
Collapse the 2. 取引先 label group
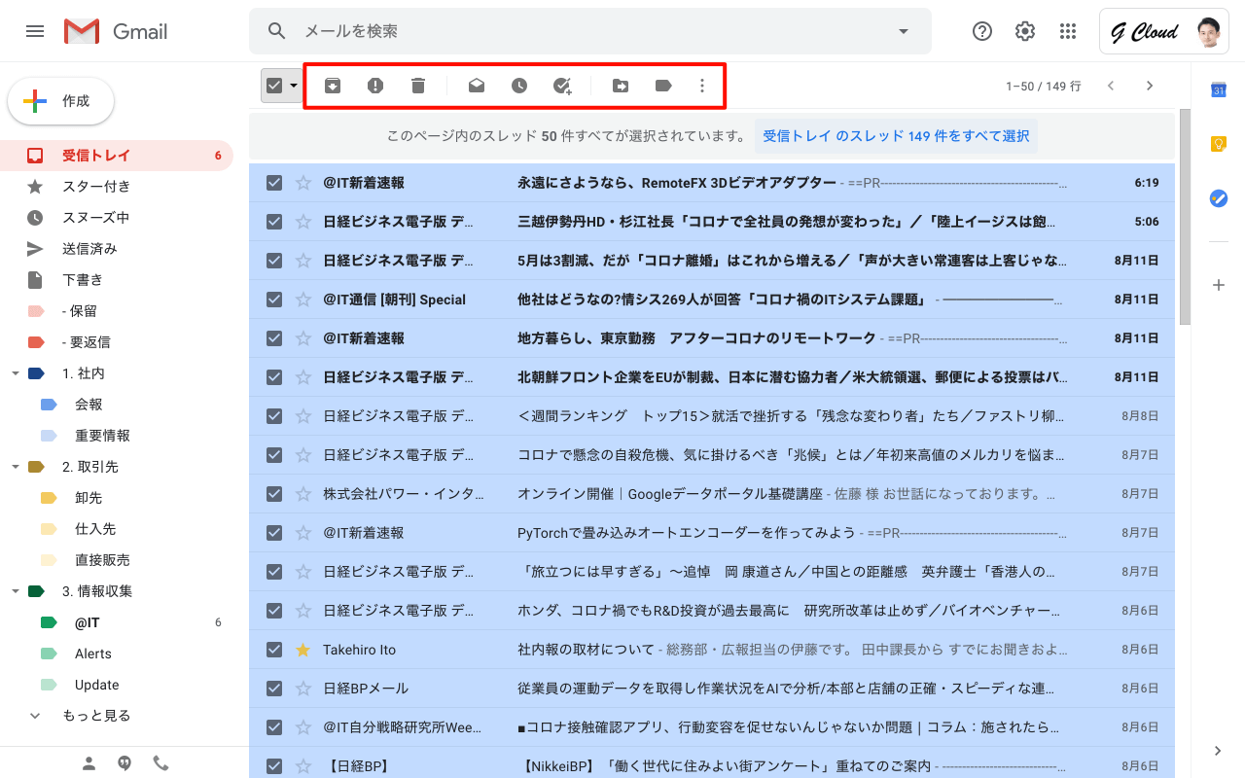(x=16, y=467)
